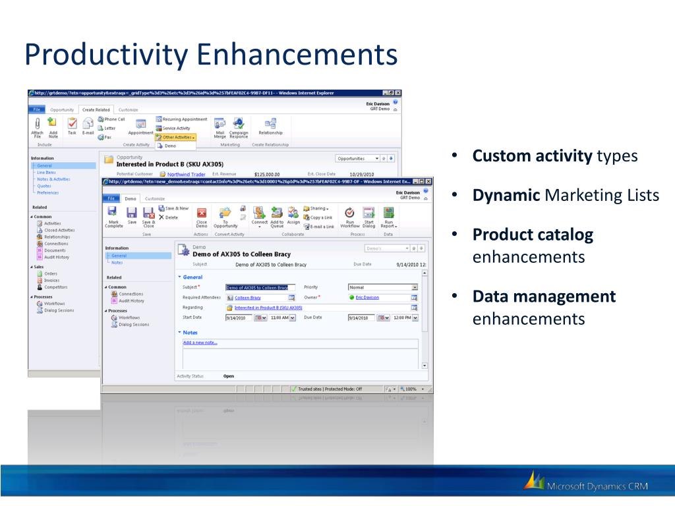Image resolution: width=675 pixels, height=506 pixels.
Task: Click the Add to Queue icon
Action: point(277,217)
